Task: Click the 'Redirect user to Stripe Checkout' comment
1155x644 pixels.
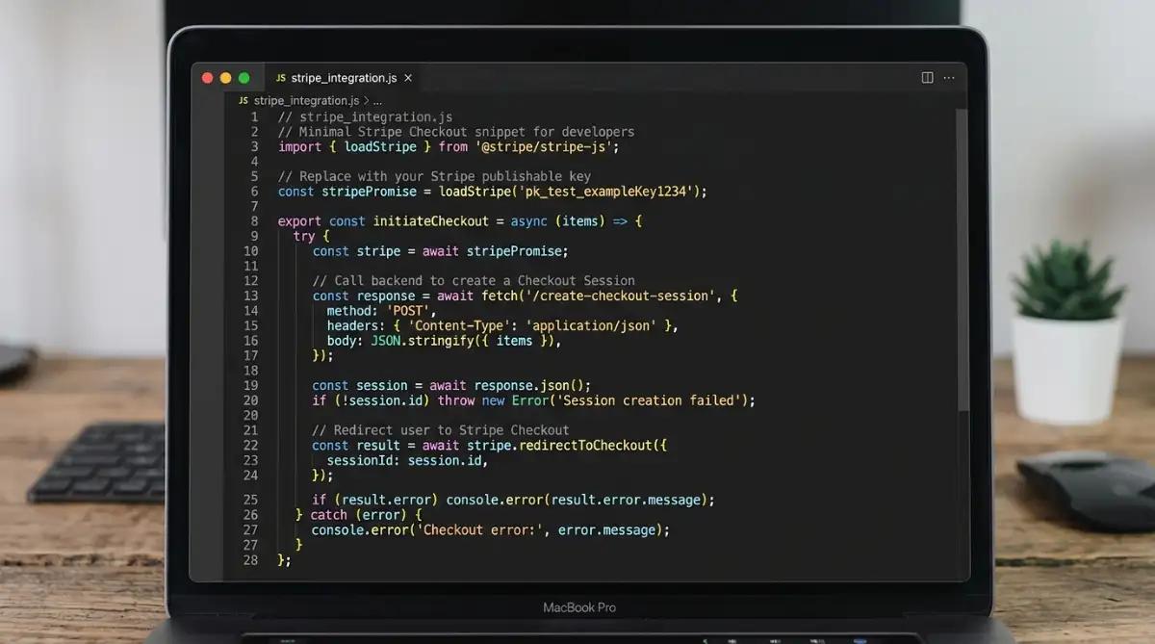Action: (x=441, y=430)
